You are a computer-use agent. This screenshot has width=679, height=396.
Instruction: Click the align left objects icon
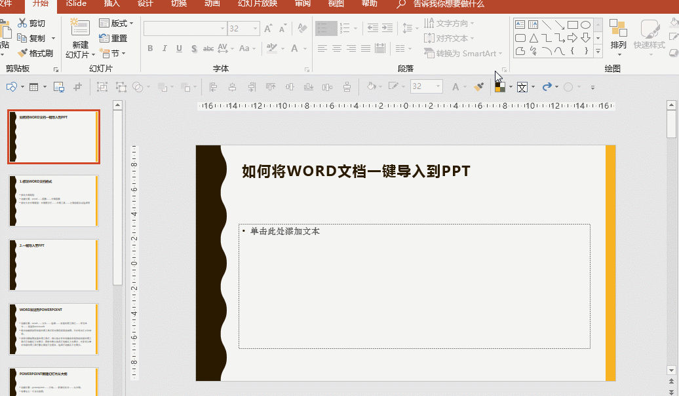tap(212, 87)
